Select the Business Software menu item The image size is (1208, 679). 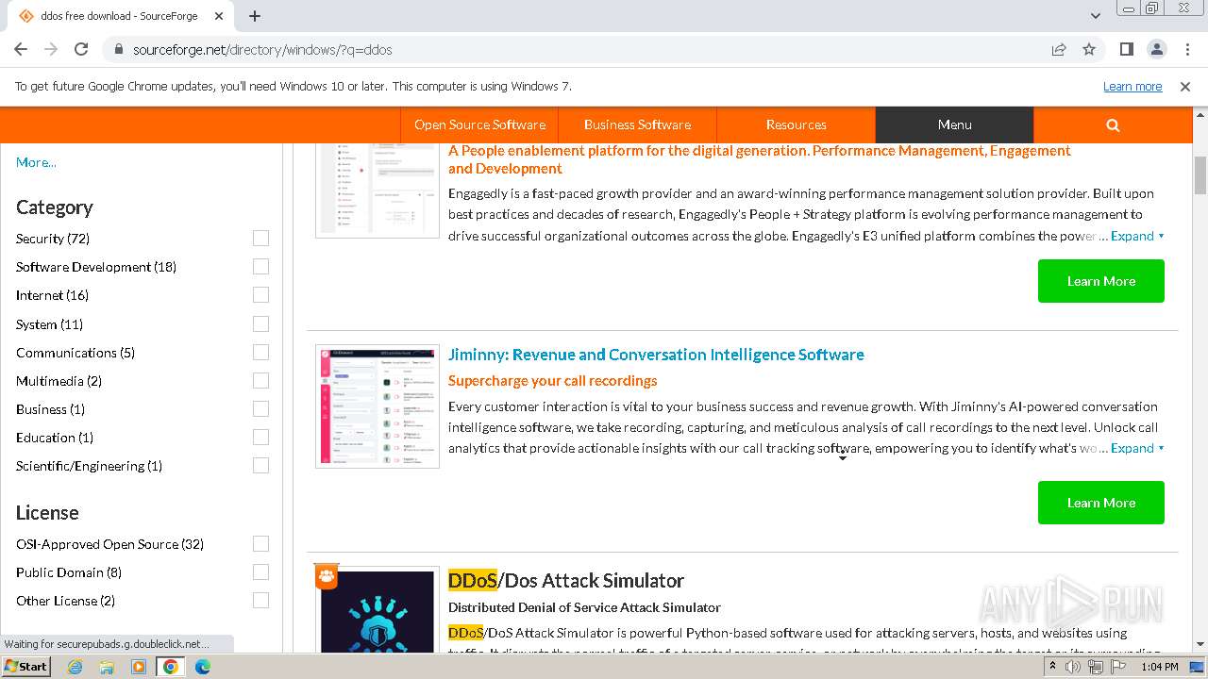click(637, 124)
